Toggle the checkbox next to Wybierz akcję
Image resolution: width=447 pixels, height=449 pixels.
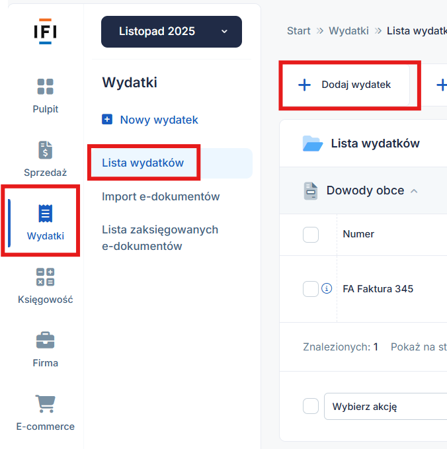[311, 406]
